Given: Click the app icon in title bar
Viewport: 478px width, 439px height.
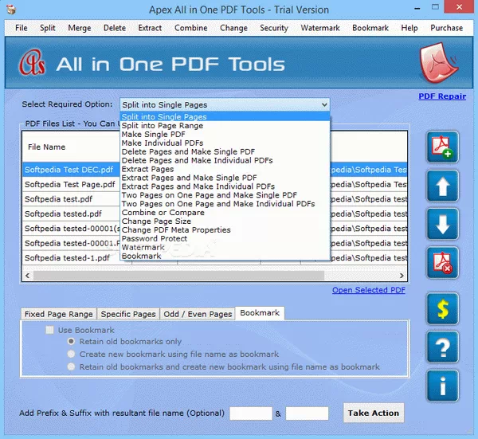Looking at the screenshot, I should point(11,10).
